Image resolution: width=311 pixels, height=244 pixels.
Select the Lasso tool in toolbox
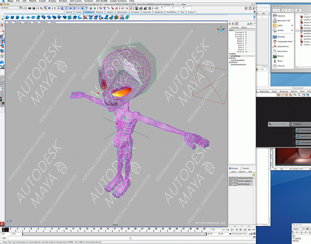2,30
